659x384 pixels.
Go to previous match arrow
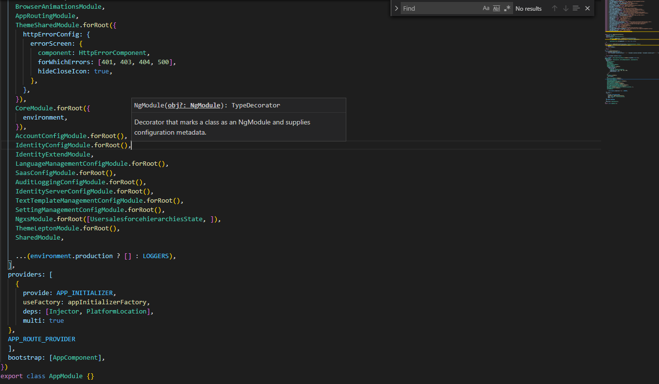(x=554, y=8)
